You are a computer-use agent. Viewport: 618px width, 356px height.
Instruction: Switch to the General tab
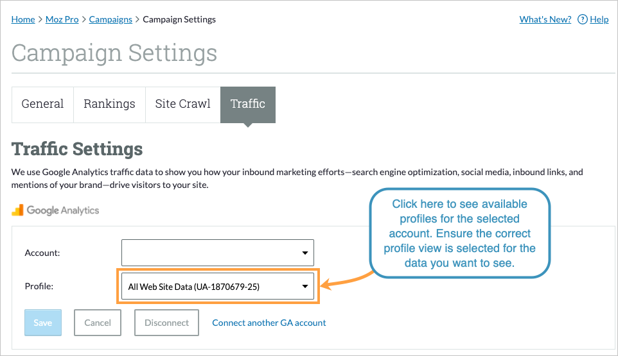point(42,104)
